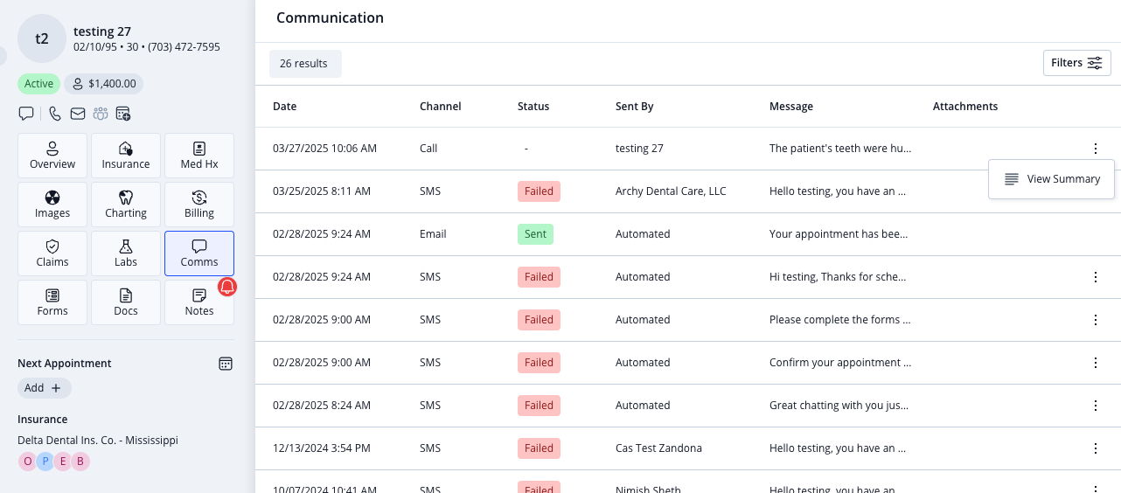
Task: Click the 'B' insurance badge
Action: pyautogui.click(x=80, y=462)
